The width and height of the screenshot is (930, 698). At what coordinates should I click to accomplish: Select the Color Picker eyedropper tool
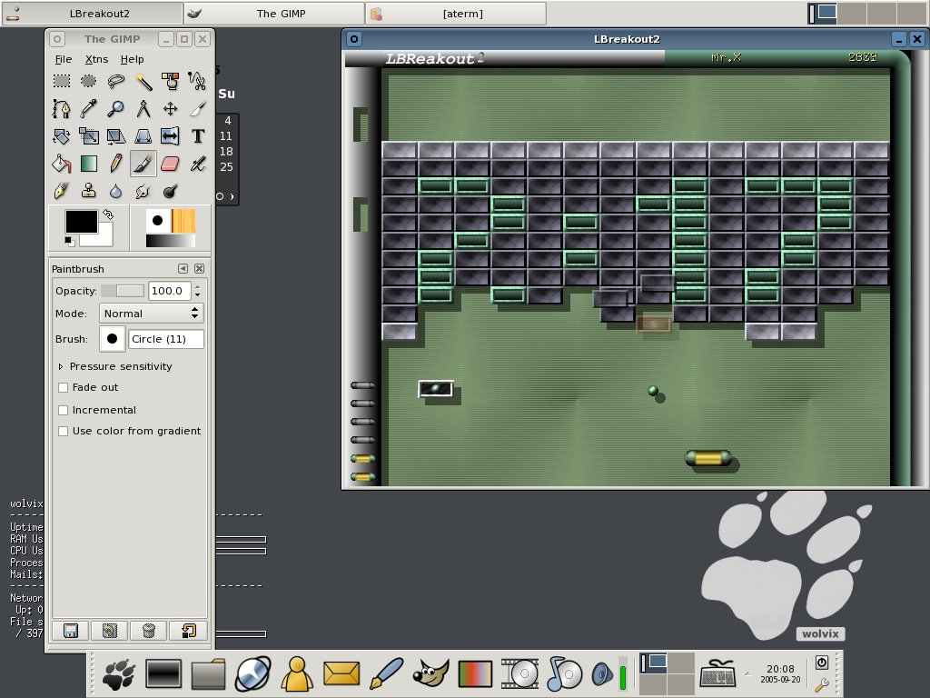click(88, 109)
